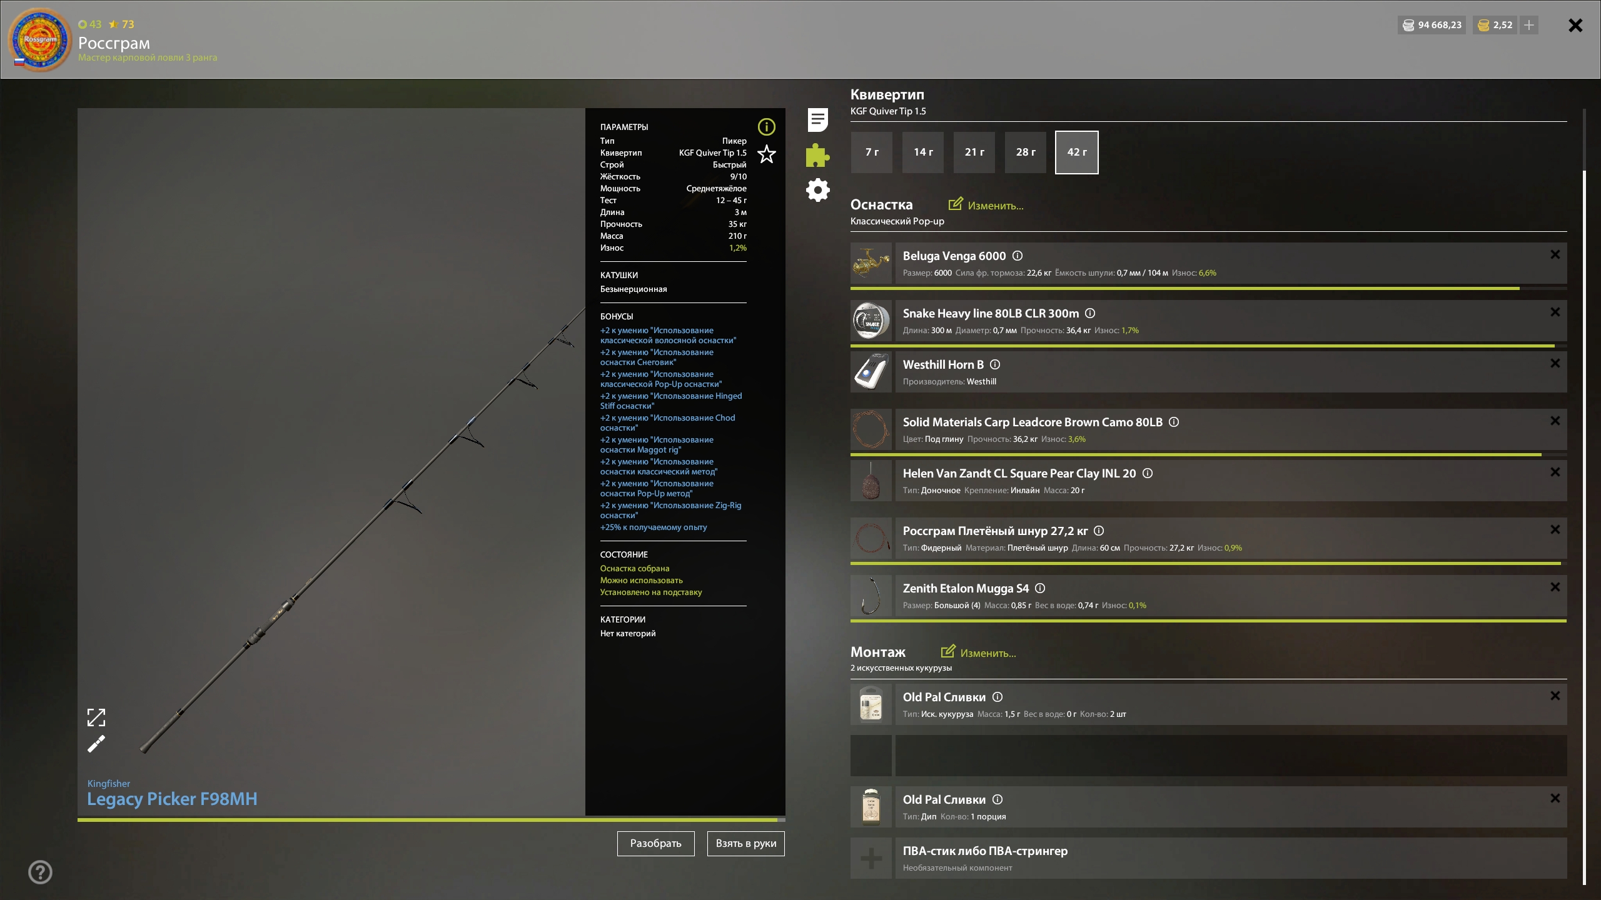Mark rod as favorite with star icon
Viewport: 1601px width, 900px height.
coord(766,154)
